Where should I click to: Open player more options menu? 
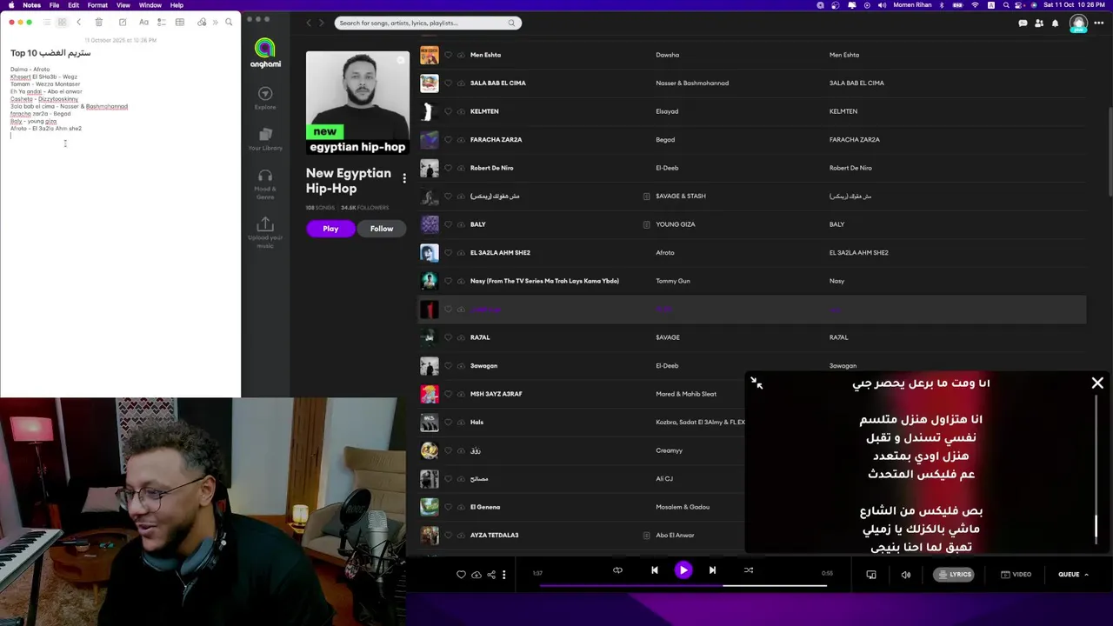coord(503,575)
